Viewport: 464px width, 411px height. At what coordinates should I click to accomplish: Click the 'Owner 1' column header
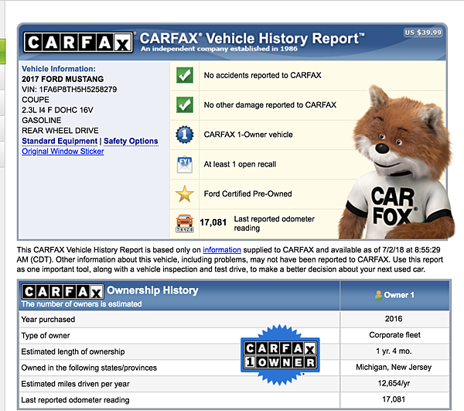tap(394, 295)
